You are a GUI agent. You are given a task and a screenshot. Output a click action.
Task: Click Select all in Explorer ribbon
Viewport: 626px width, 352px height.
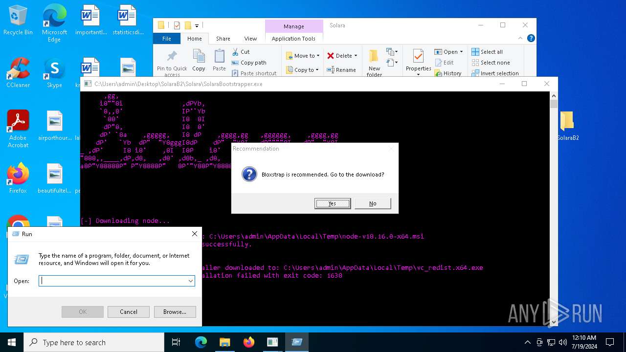[x=487, y=52]
